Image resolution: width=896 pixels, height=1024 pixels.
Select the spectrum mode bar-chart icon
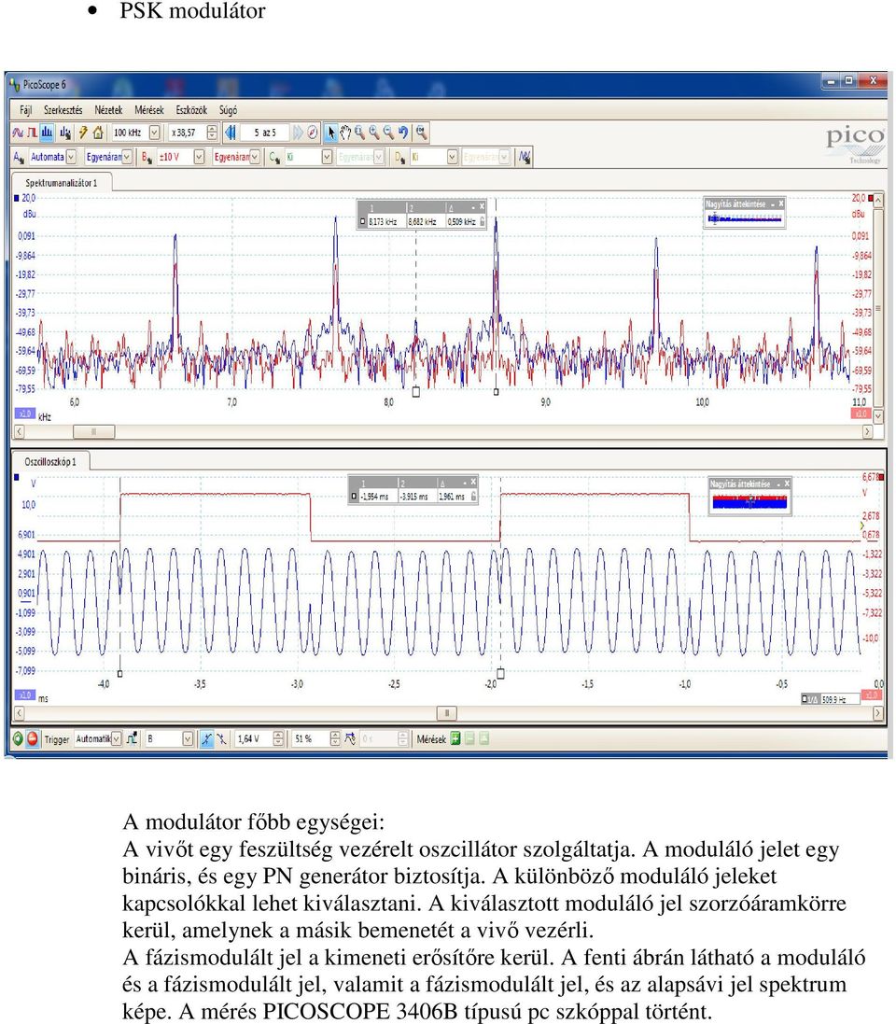point(47,133)
